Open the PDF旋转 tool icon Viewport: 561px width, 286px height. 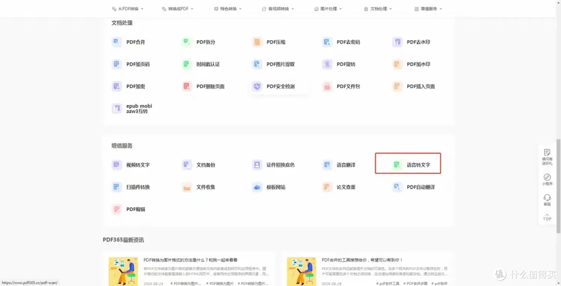(x=327, y=64)
